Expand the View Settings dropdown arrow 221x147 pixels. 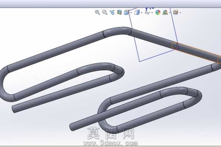180,13
